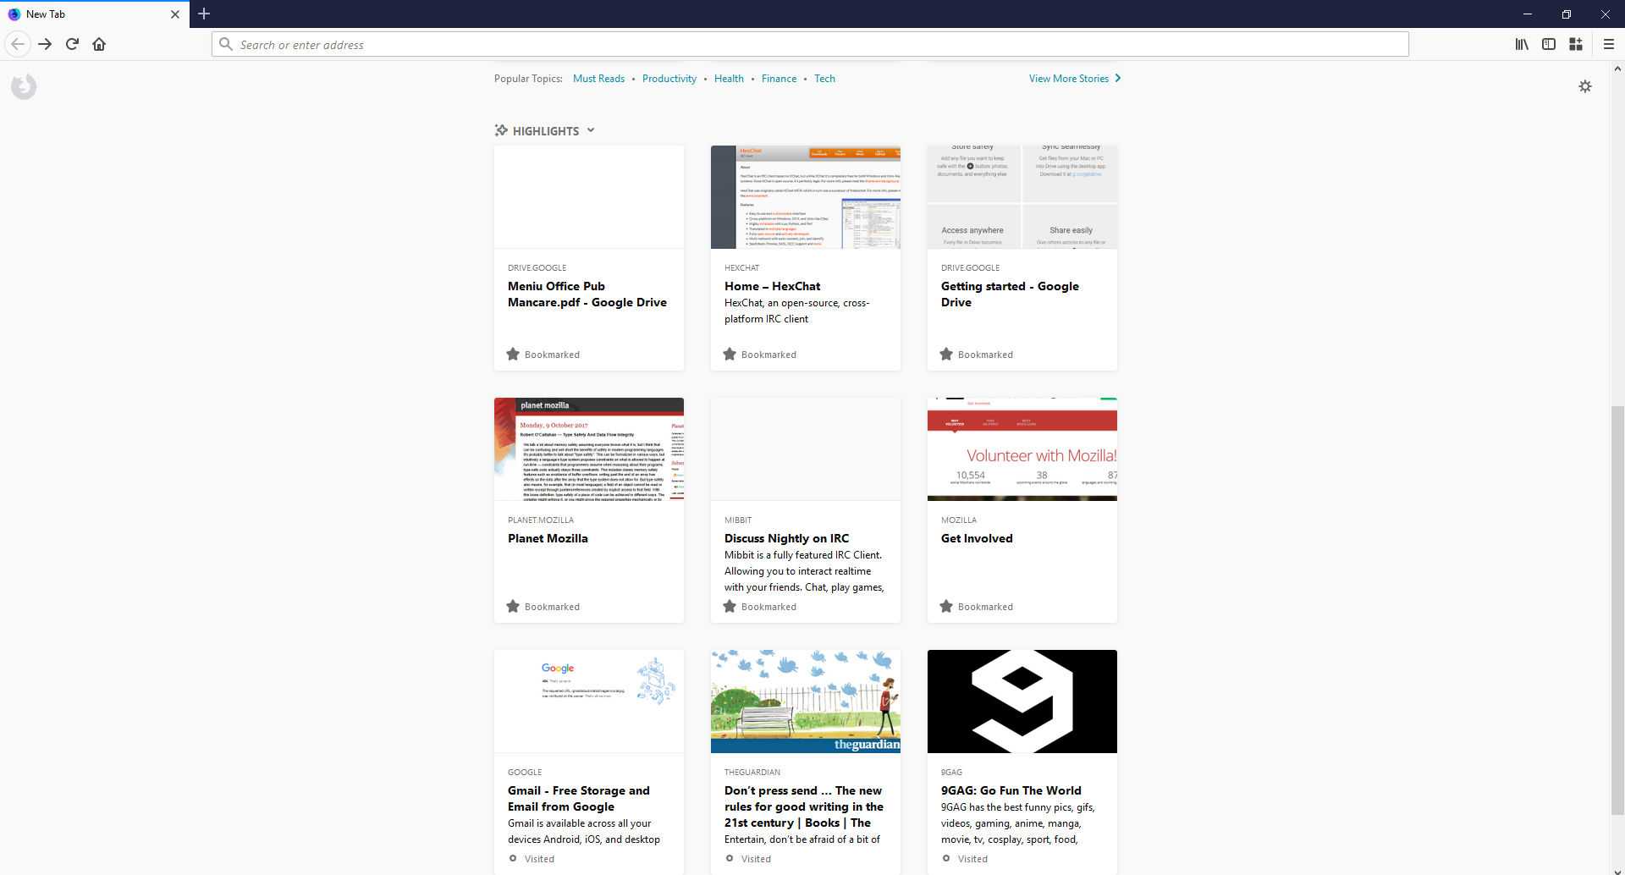The height and width of the screenshot is (875, 1625).
Task: Click the vertical page scrollbar thumb
Action: coord(1617,609)
